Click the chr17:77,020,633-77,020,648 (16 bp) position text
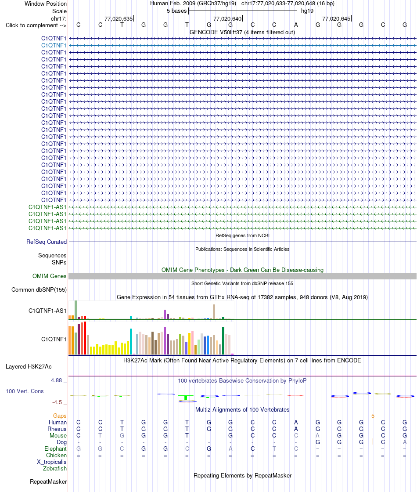The width and height of the screenshot is (417, 492). coord(288,4)
